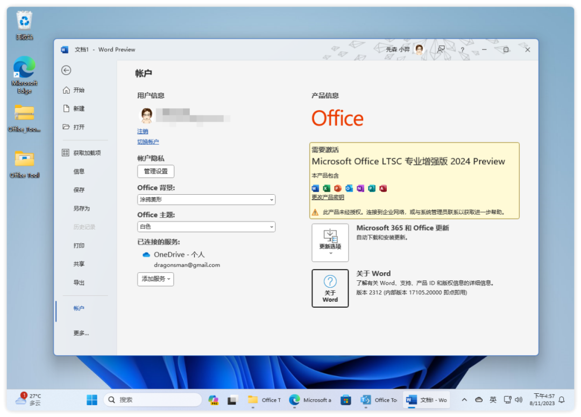Click the OneNote product icon

(x=360, y=188)
